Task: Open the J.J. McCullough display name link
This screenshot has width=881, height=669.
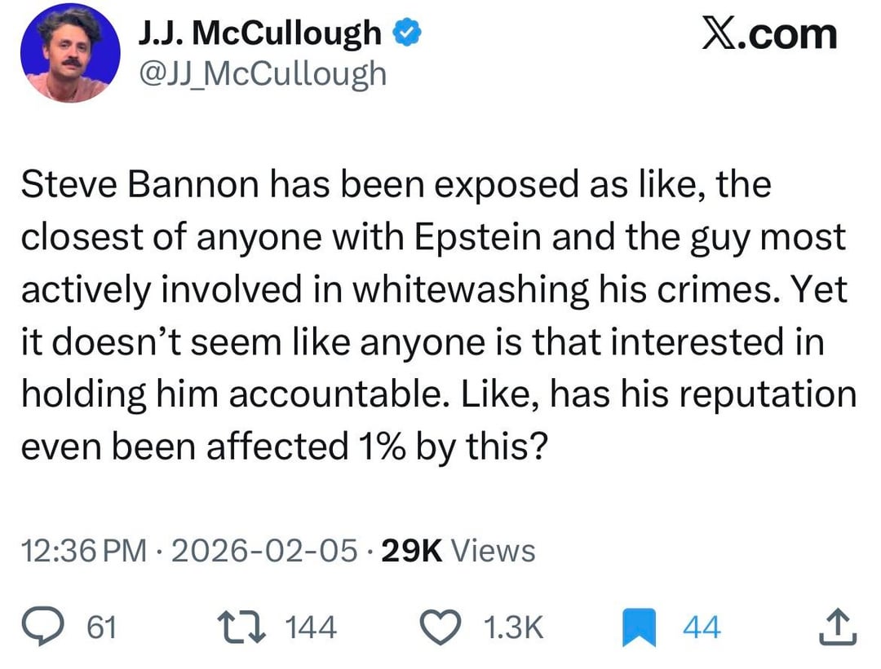Action: pos(260,34)
